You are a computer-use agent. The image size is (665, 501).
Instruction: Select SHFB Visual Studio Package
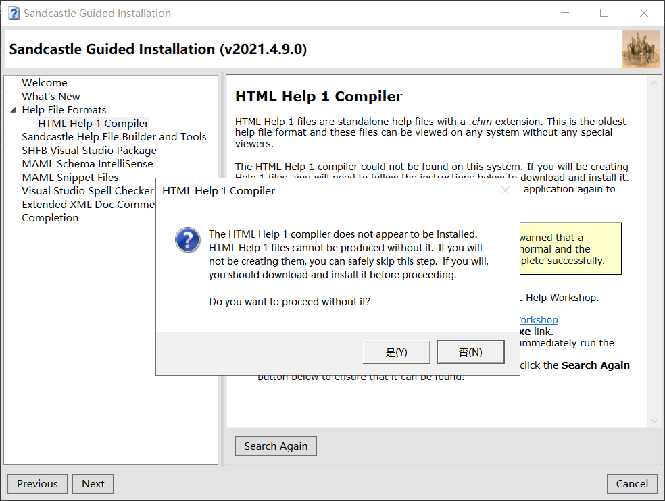point(89,150)
